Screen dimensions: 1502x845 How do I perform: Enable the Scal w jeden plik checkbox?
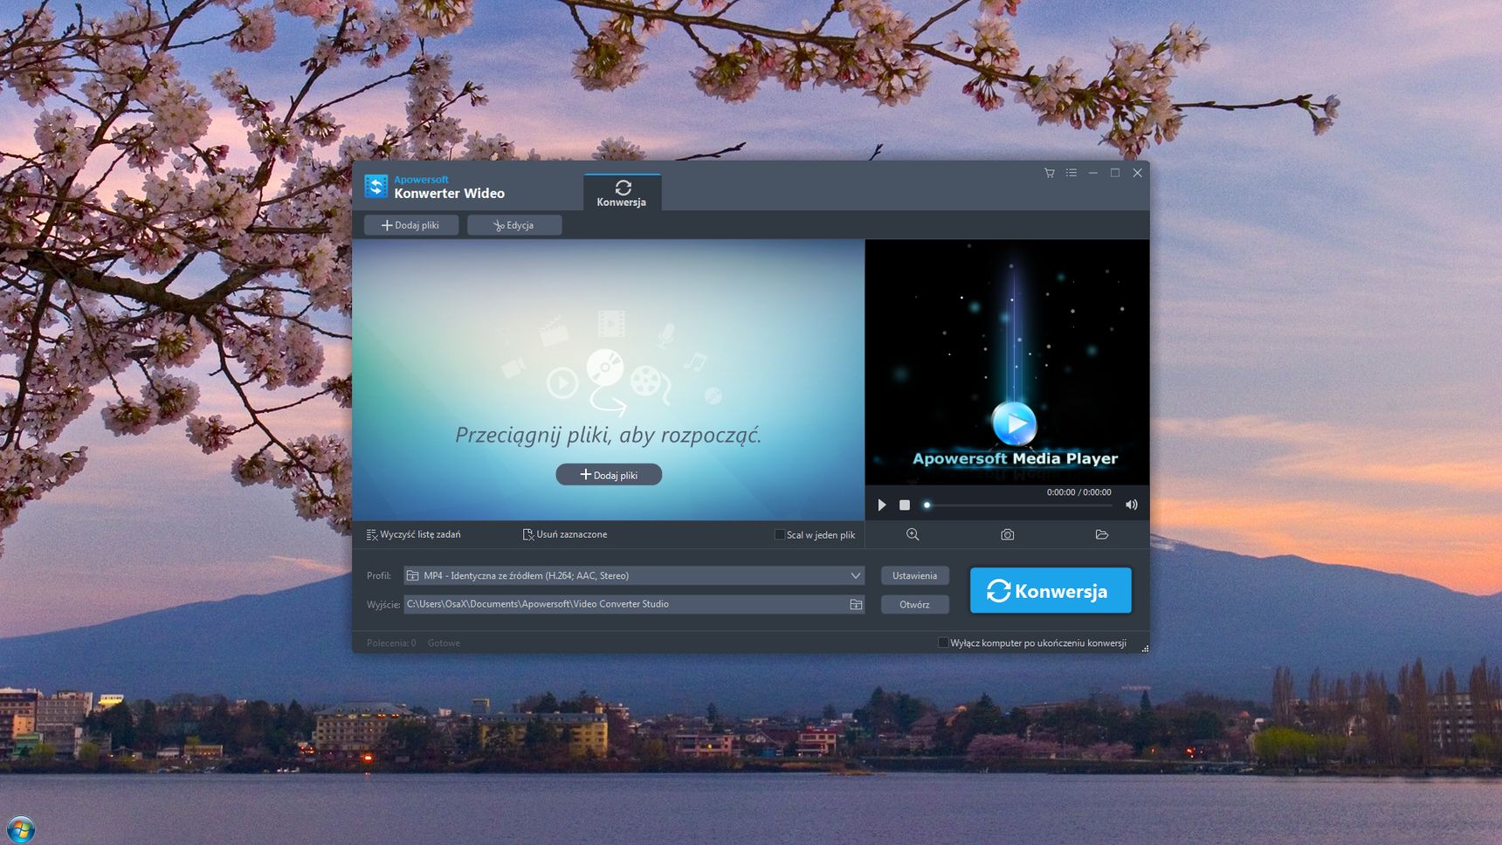(779, 535)
